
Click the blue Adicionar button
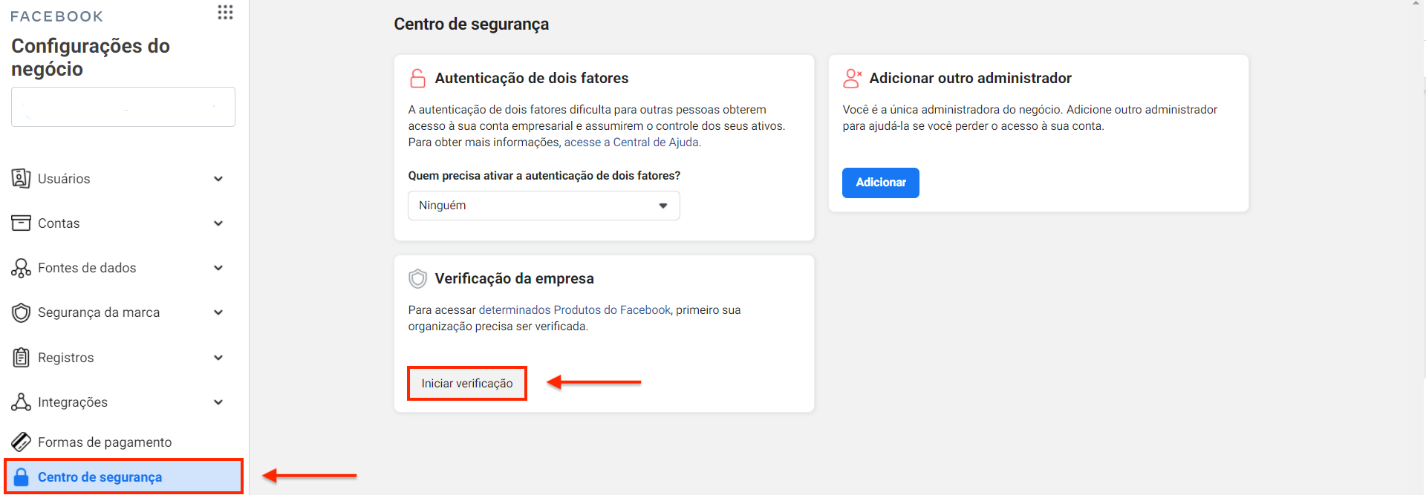[880, 183]
